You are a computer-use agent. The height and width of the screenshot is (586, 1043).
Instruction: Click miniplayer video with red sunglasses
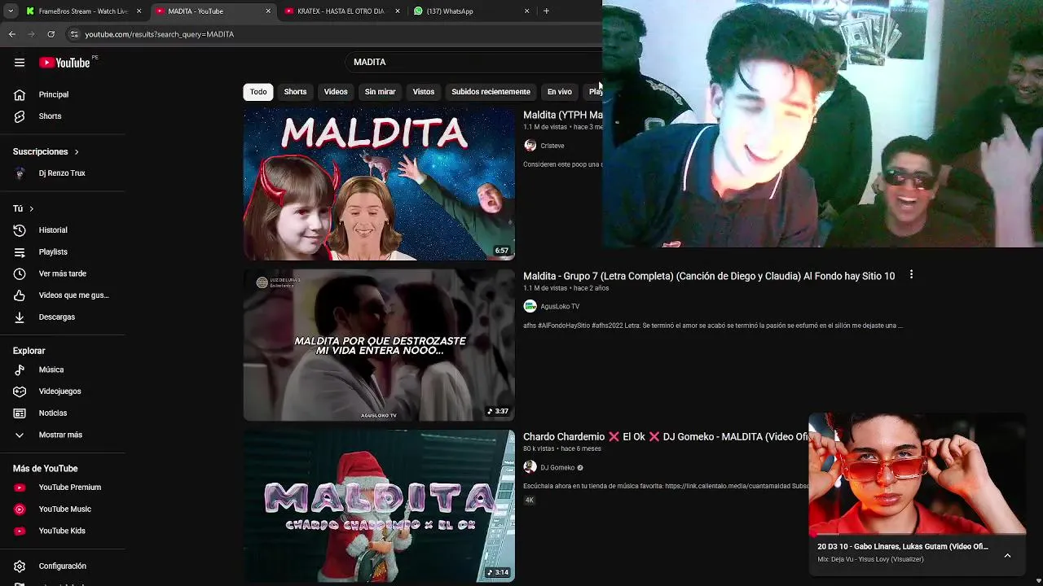point(917,474)
